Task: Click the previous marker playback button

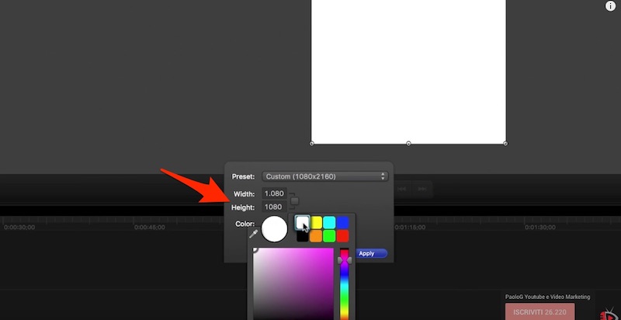Action: tap(402, 189)
